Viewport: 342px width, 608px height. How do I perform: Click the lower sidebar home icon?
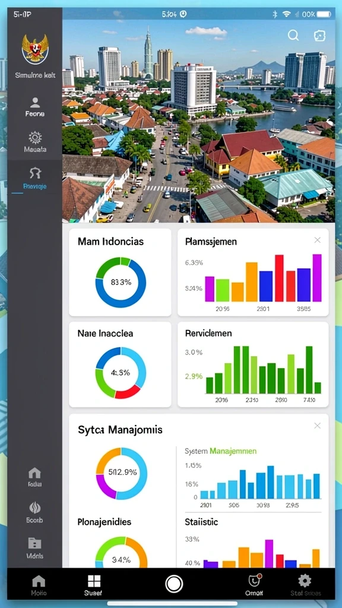click(x=35, y=477)
